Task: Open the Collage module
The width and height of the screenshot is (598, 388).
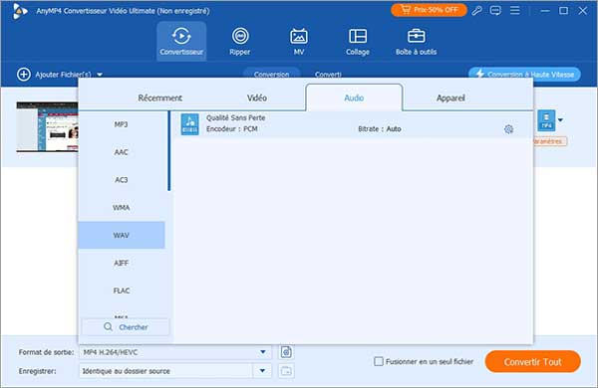Action: point(358,41)
